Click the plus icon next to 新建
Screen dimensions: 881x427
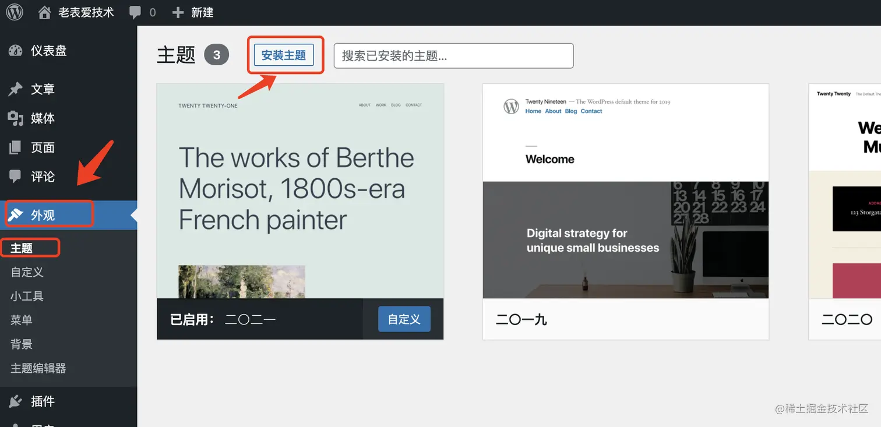coord(178,12)
